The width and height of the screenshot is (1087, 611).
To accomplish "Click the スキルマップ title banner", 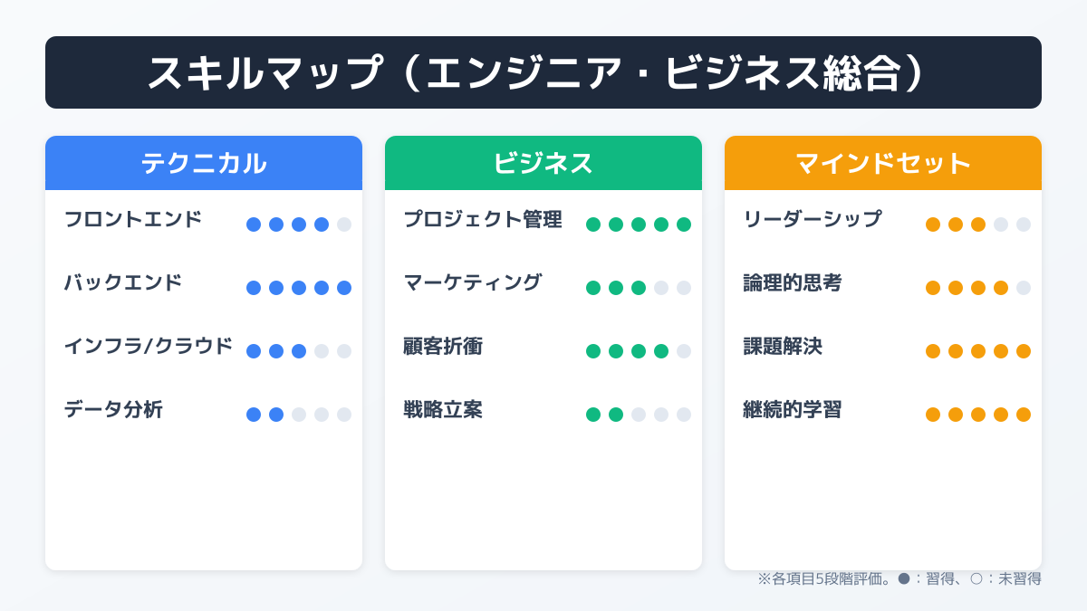I will (543, 72).
